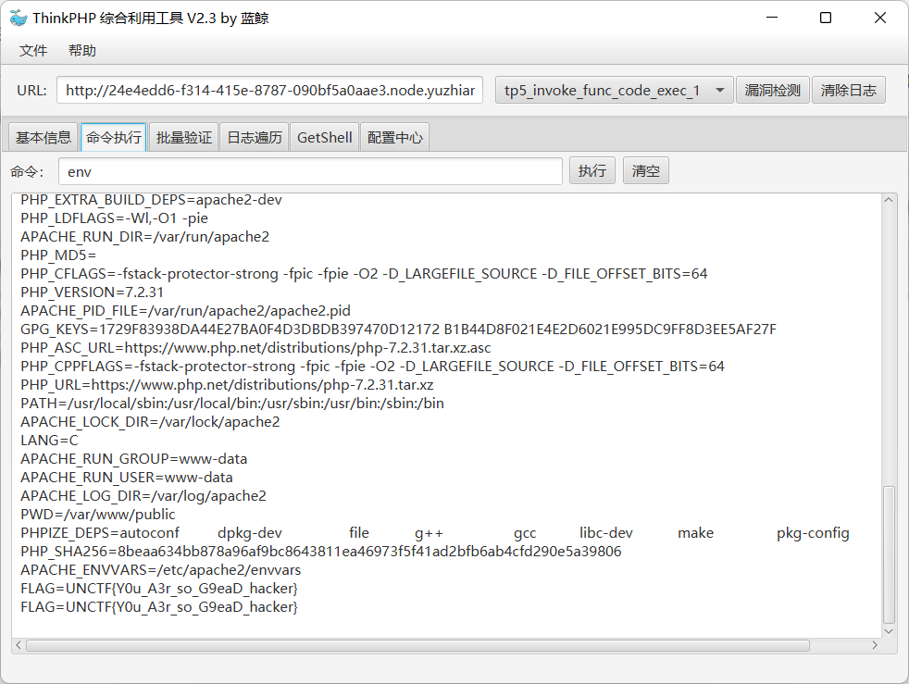Click the PWD=/var/www/public line
The image size is (909, 684).
click(x=98, y=515)
